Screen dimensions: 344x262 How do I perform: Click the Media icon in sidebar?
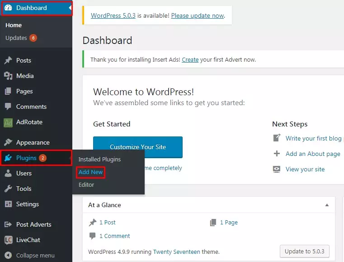pyautogui.click(x=8, y=76)
